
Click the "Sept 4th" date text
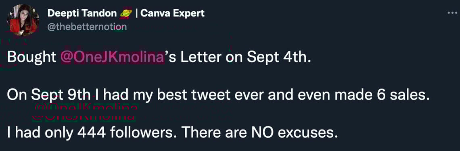click(278, 58)
